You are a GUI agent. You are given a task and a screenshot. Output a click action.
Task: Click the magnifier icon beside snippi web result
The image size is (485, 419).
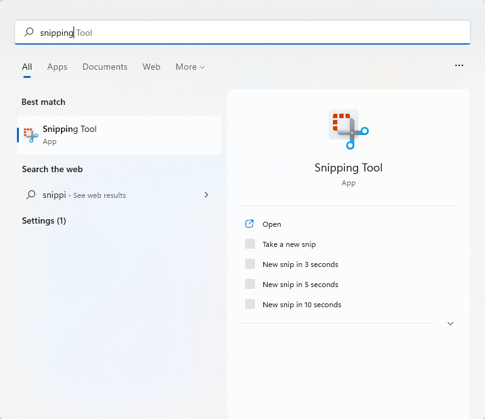31,195
